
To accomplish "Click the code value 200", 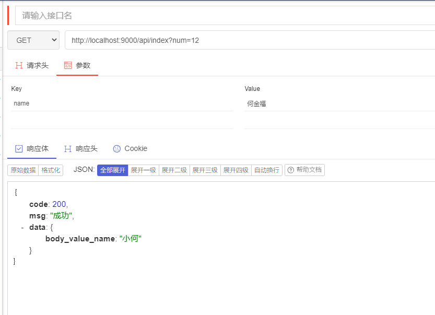I will coord(59,204).
